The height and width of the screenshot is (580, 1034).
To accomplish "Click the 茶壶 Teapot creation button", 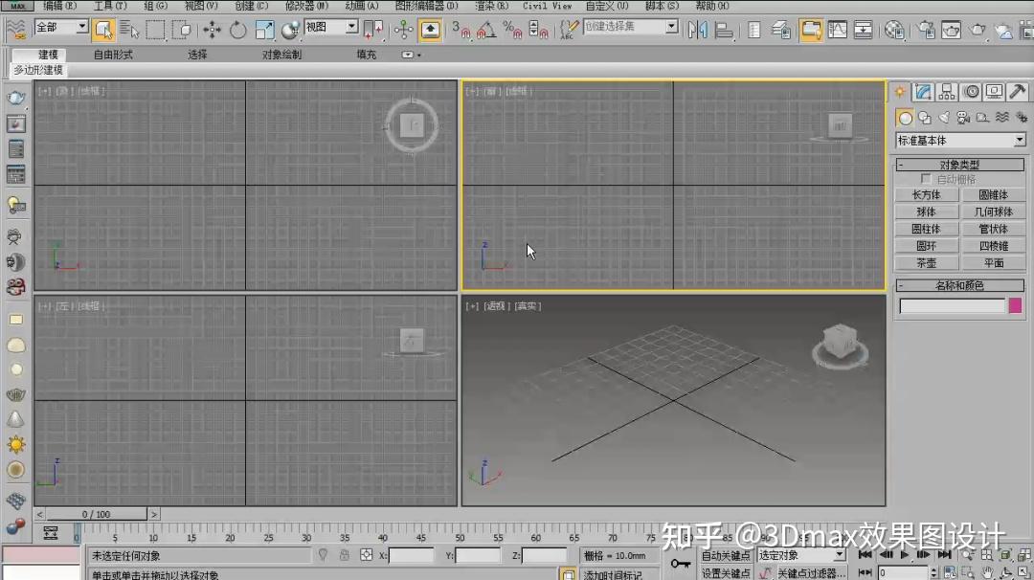I will tap(925, 262).
